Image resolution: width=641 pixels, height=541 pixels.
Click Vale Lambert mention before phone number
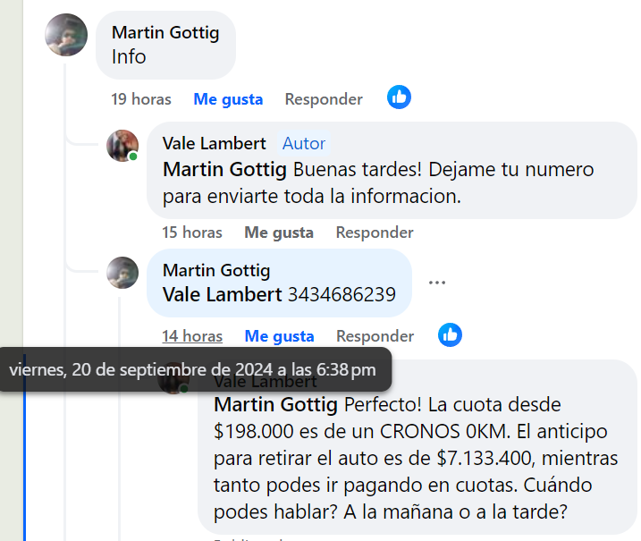point(223,294)
